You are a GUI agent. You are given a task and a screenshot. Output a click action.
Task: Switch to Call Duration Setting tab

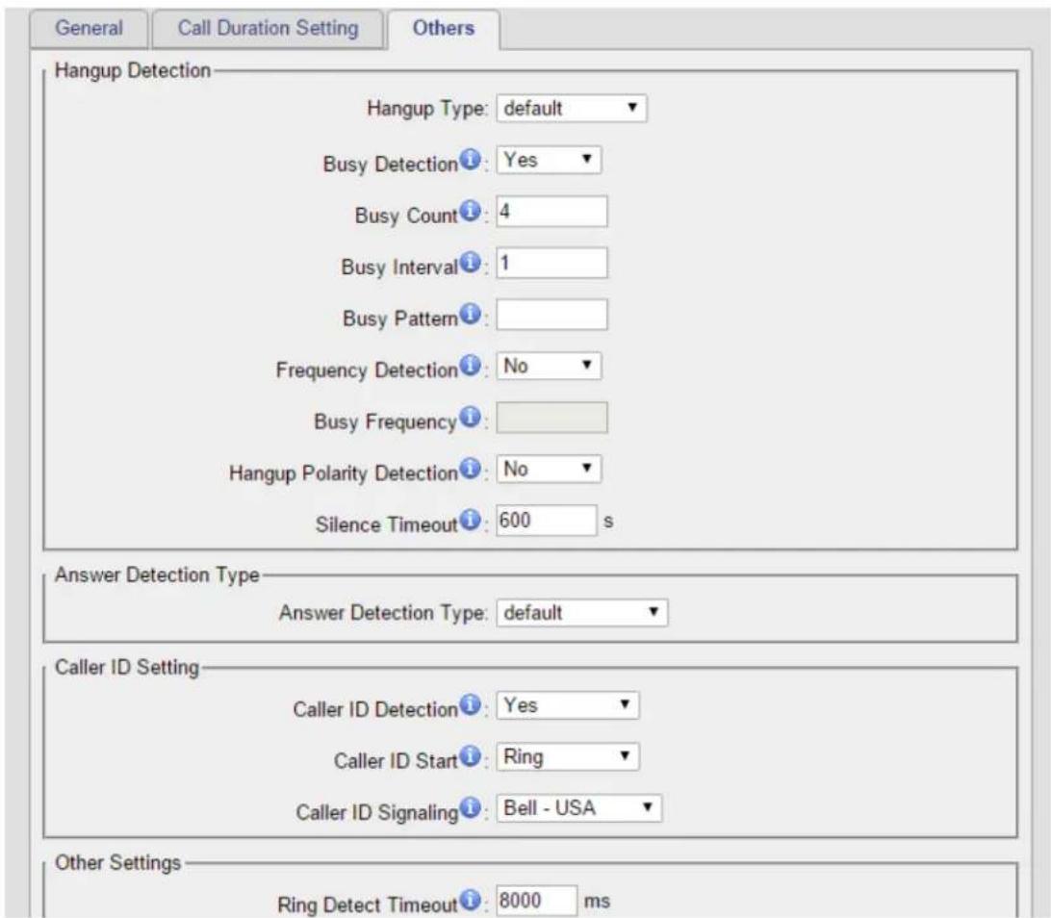[x=269, y=29]
